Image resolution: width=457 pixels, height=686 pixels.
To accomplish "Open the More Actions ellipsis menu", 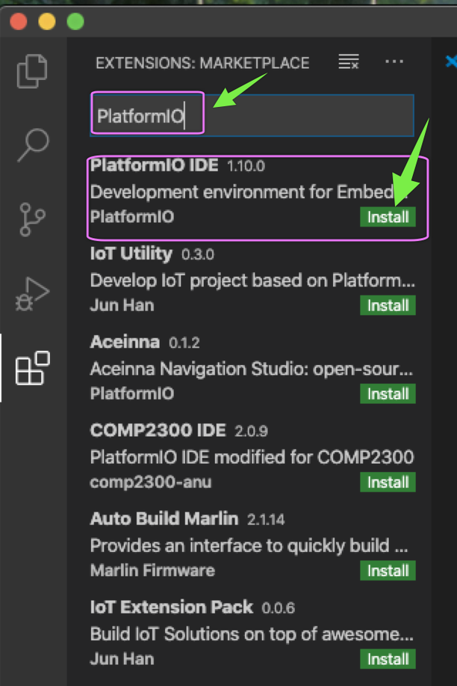I will coord(394,62).
